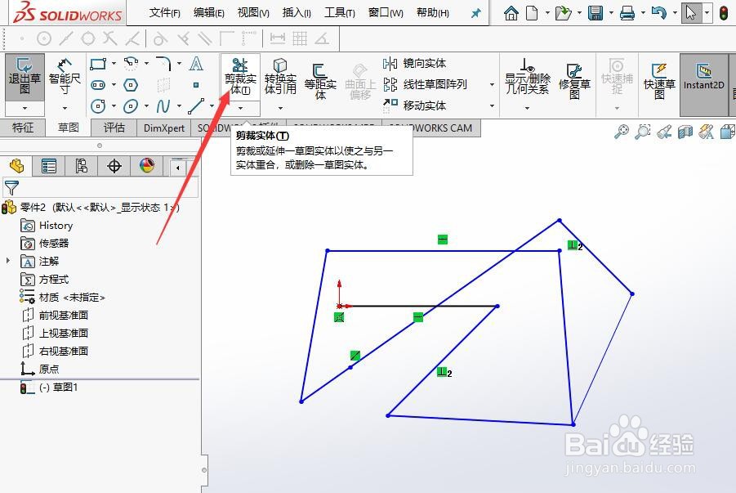This screenshot has width=736, height=493.
Task: Switch to the SOLIDWORKS CAM tab
Action: (431, 128)
